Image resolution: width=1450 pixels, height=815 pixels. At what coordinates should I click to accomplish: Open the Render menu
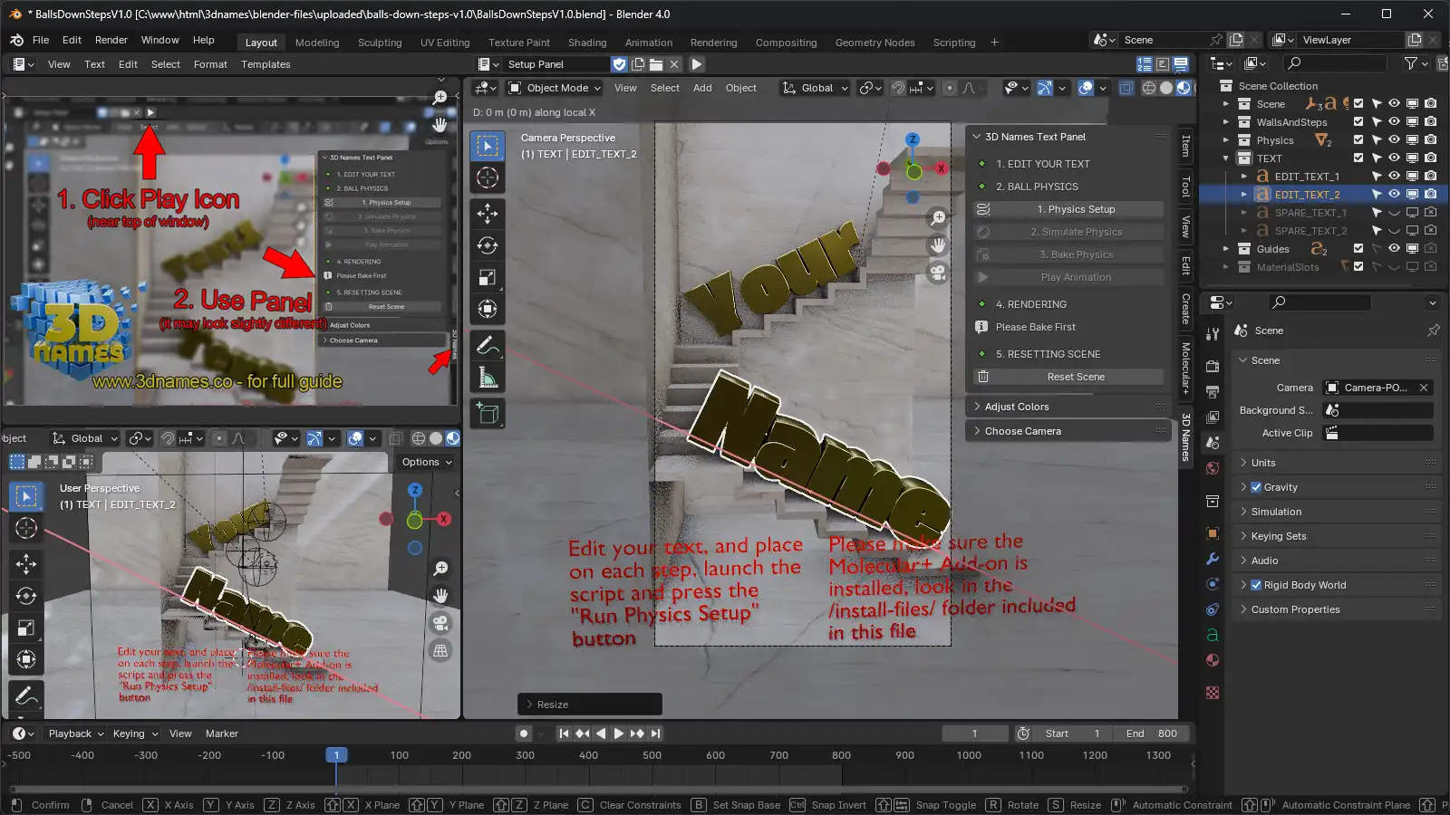(111, 40)
